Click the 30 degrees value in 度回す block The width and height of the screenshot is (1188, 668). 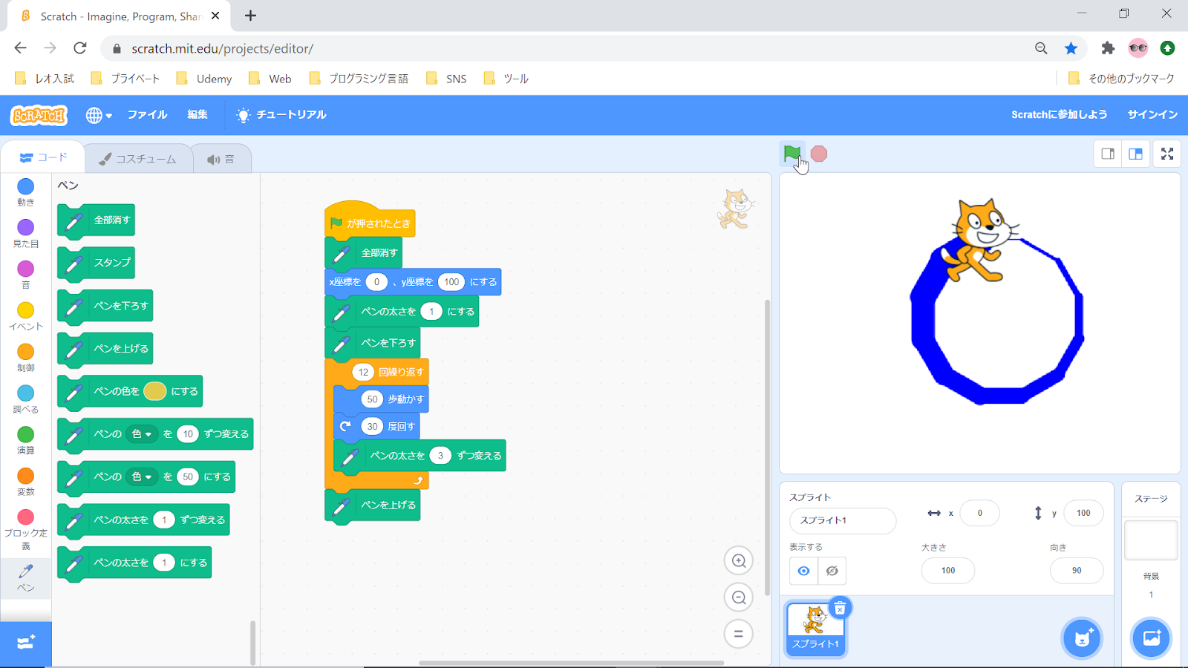click(372, 427)
